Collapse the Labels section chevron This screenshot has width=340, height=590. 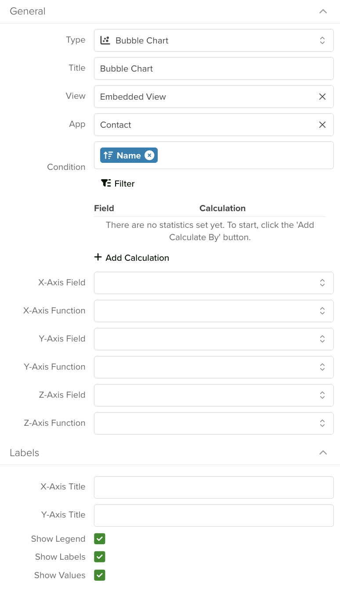click(323, 453)
